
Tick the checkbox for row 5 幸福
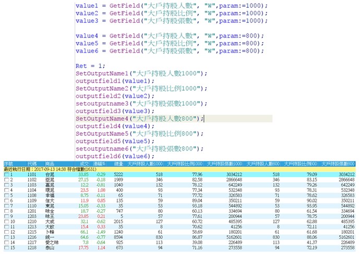tap(6, 195)
